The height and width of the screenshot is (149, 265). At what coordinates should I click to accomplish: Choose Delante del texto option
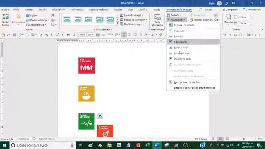pyautogui.click(x=193, y=59)
